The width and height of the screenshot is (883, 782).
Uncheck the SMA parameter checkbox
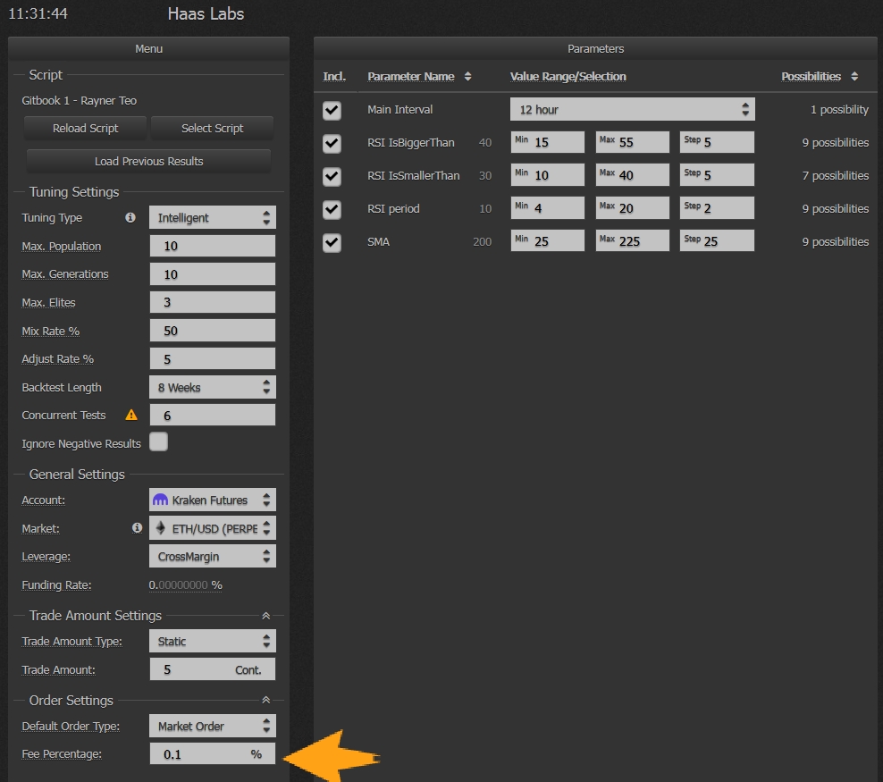coord(332,242)
